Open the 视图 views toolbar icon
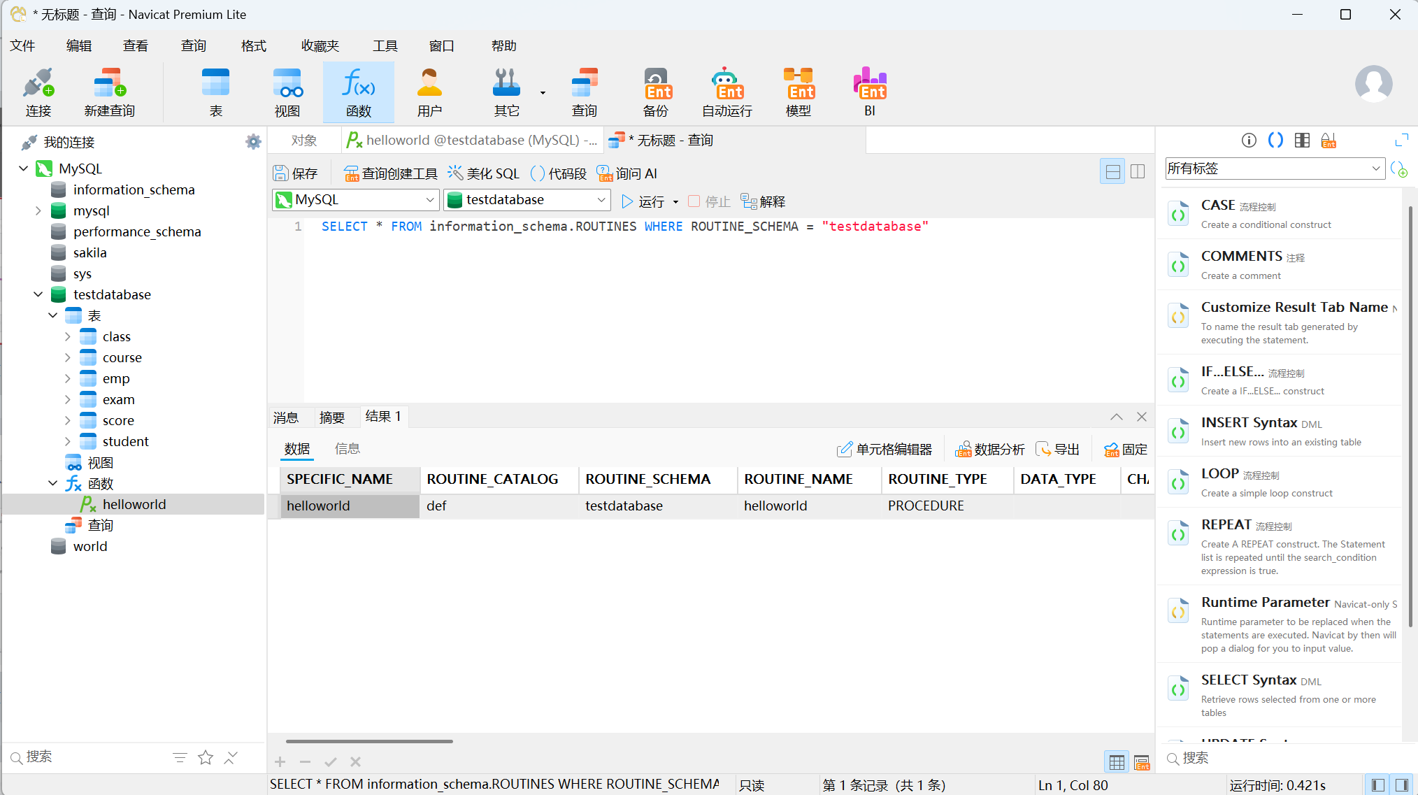The height and width of the screenshot is (795, 1418). point(287,83)
